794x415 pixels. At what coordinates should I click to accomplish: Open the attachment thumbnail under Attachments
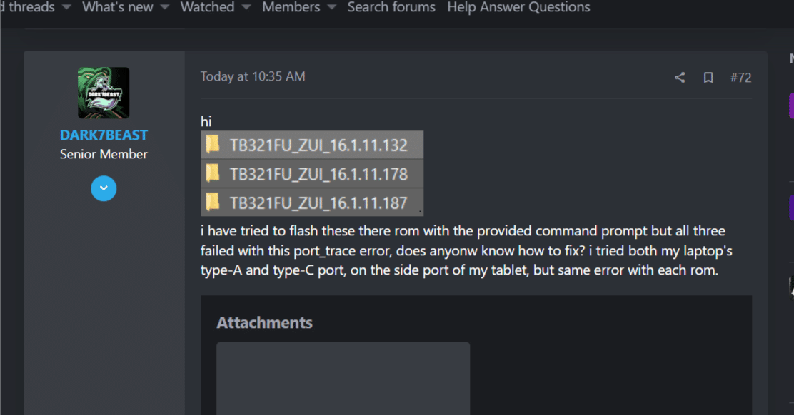(343, 378)
